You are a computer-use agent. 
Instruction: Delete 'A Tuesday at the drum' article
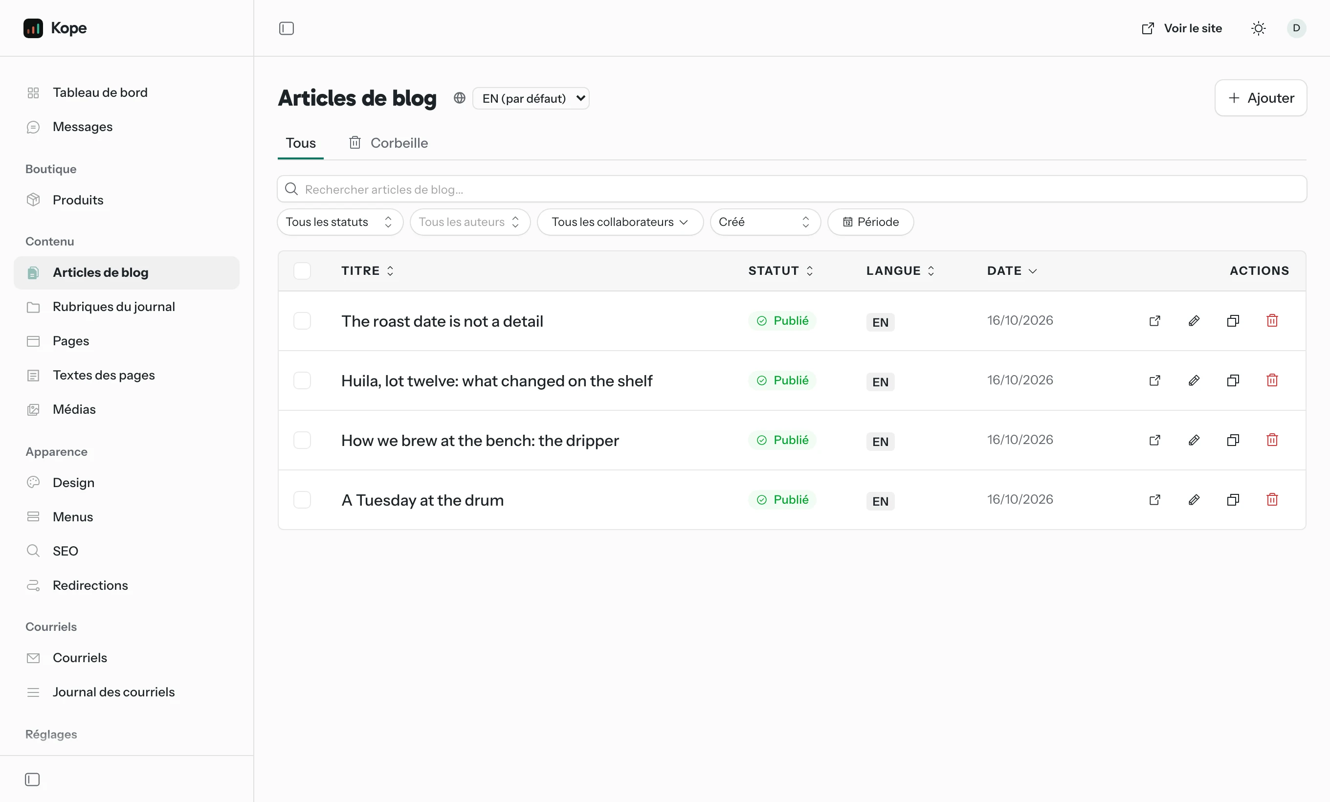tap(1272, 500)
